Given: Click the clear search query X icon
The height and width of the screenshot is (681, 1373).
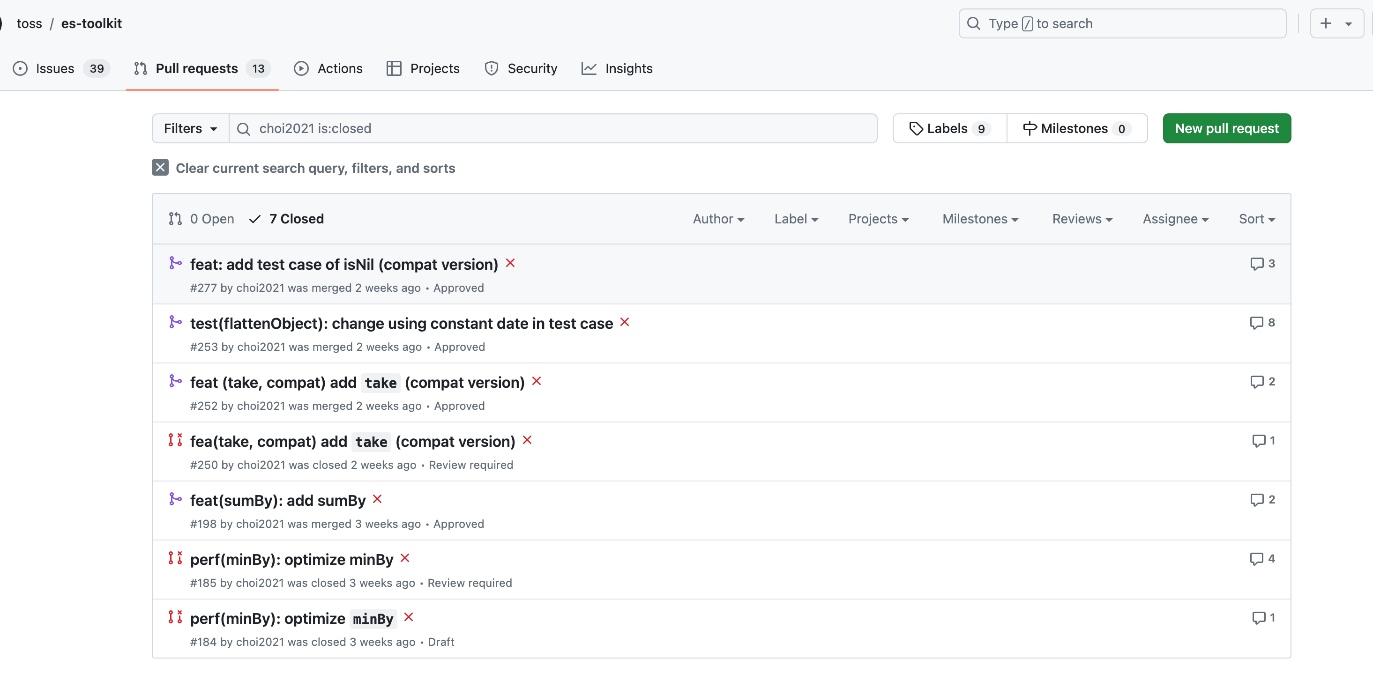Looking at the screenshot, I should click(160, 167).
